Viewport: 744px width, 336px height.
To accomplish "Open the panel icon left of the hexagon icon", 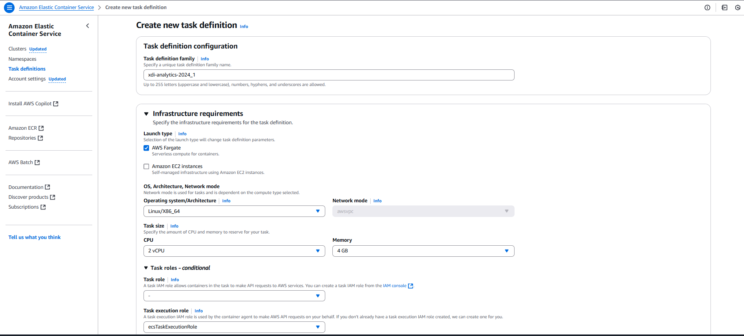I will (x=724, y=7).
